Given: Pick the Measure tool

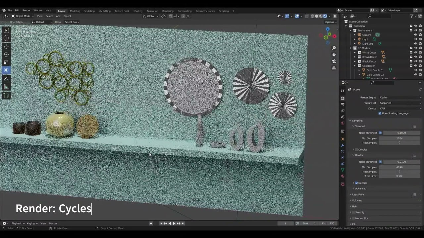Looking at the screenshot, I should (6, 87).
